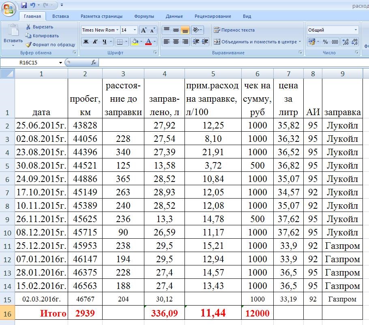Click Объединить и поместить в центре button
Image resolution: width=369 pixels, height=325 pixels.
pyautogui.click(x=257, y=42)
